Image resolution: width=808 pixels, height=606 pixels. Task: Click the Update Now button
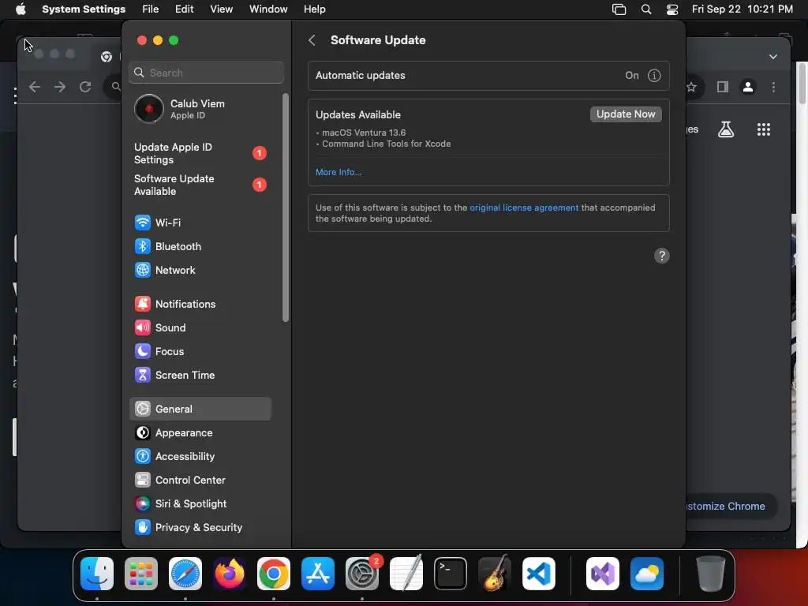626,114
